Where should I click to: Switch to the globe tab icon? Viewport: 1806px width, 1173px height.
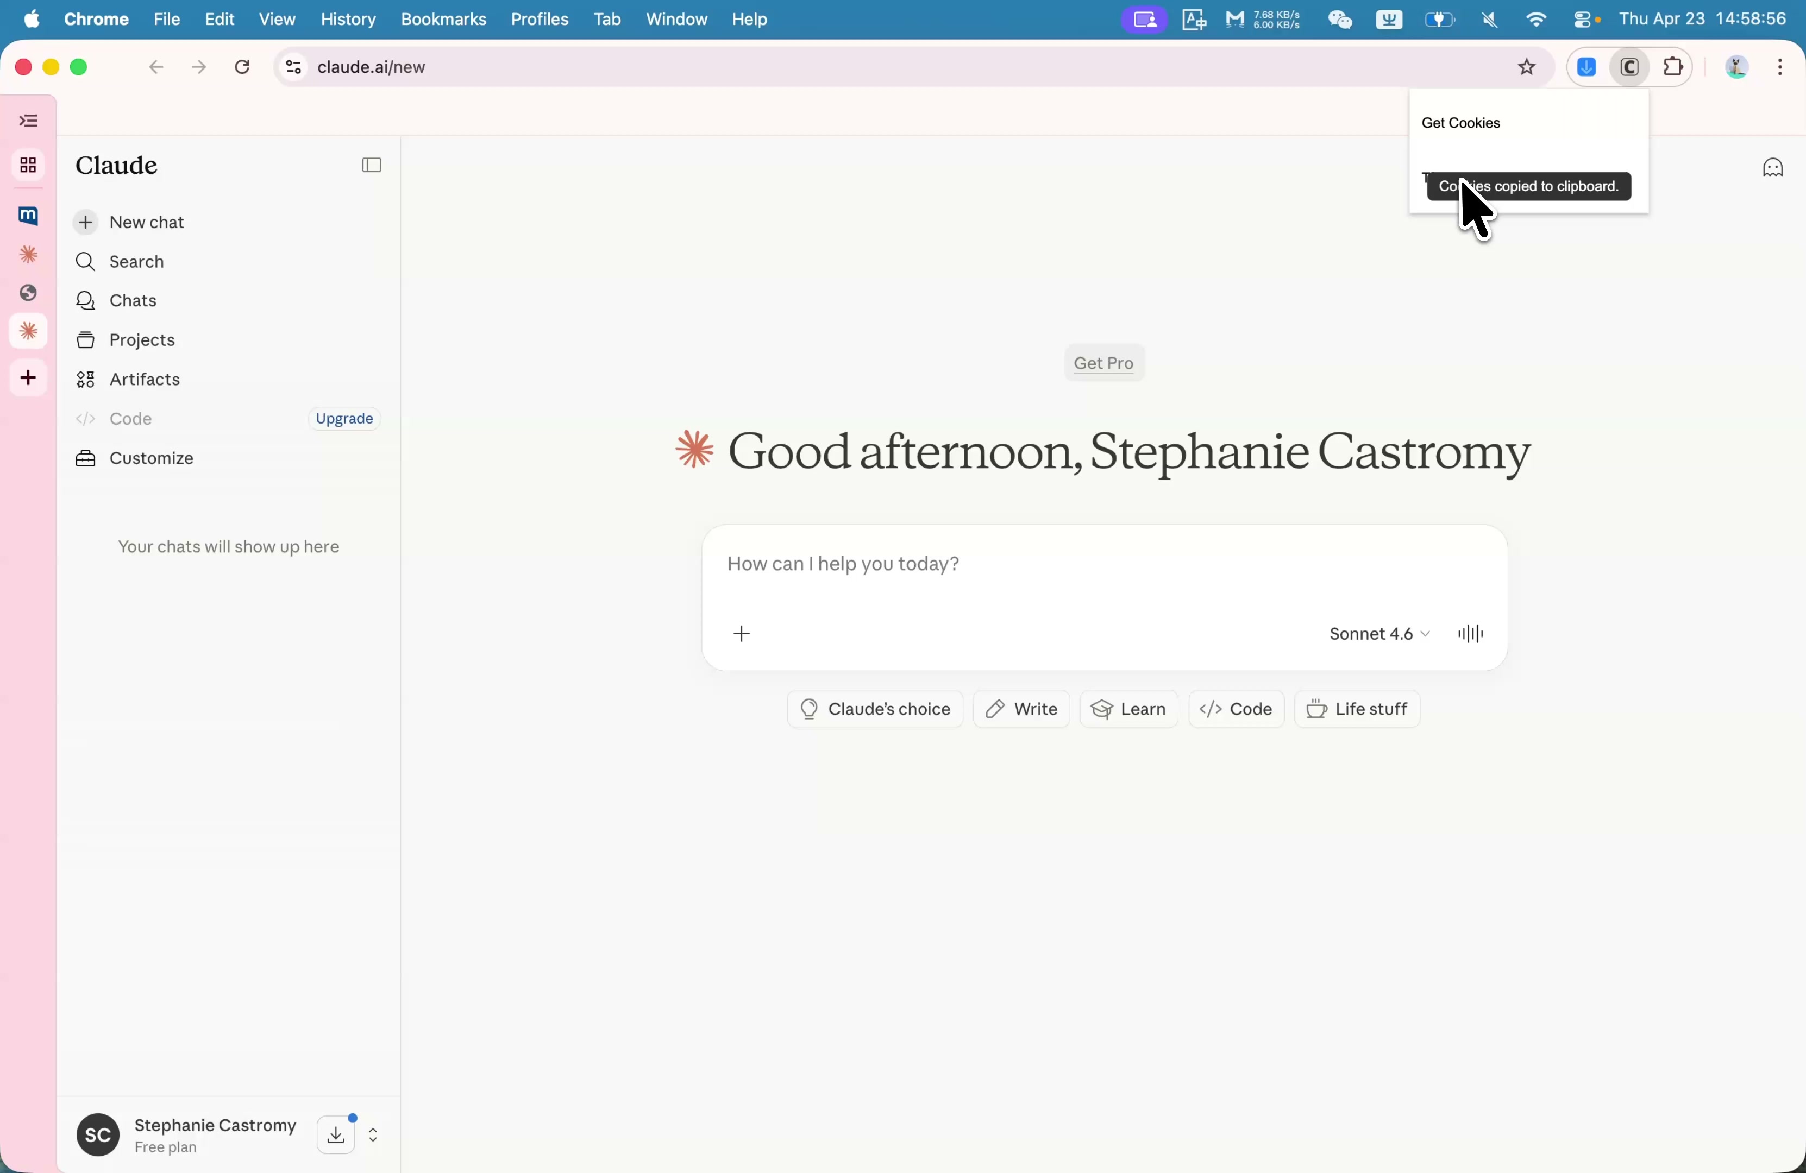pyautogui.click(x=29, y=293)
